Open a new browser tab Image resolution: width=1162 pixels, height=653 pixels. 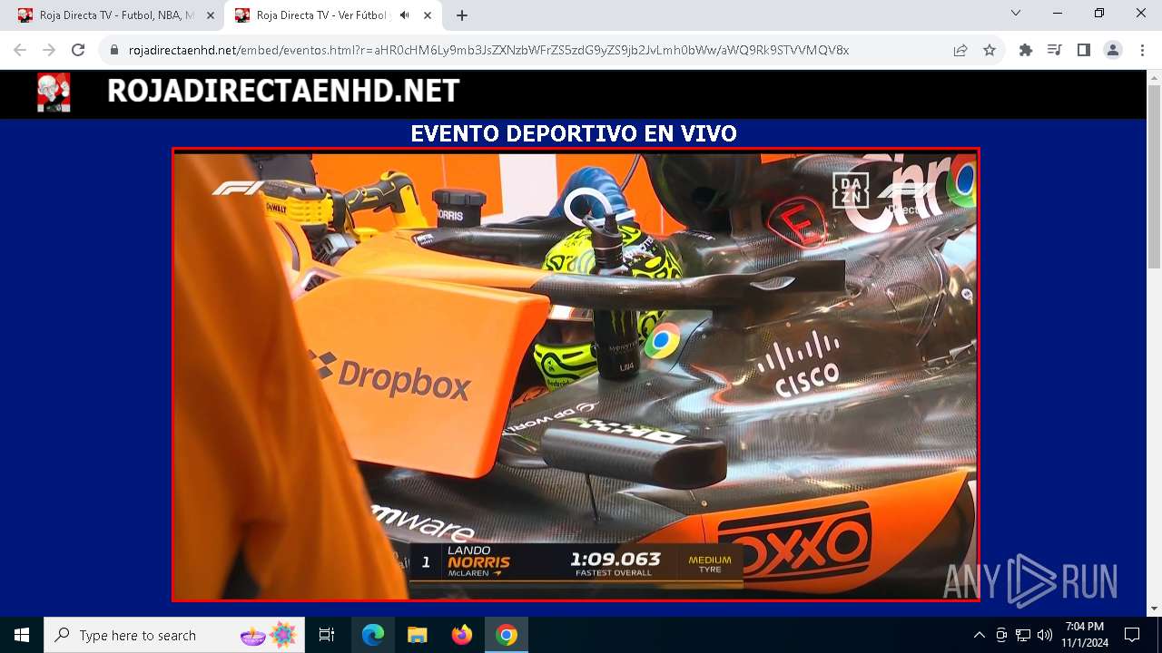pyautogui.click(x=462, y=15)
